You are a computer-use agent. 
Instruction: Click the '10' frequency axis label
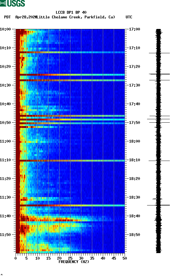(37, 258)
